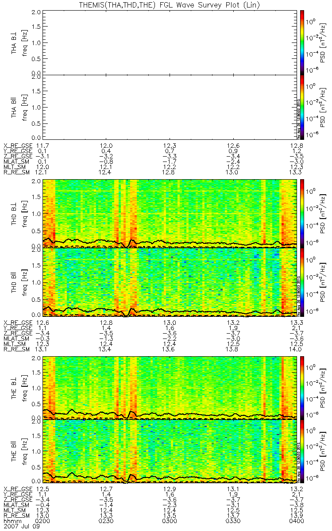Click the PSD color bar beside THE B⊥ panel
332x531 pixels.
(x=302, y=388)
